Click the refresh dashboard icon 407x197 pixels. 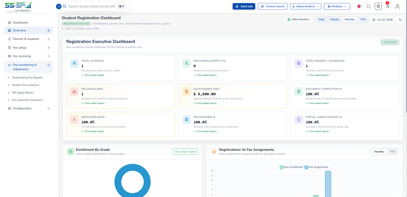(400, 20)
